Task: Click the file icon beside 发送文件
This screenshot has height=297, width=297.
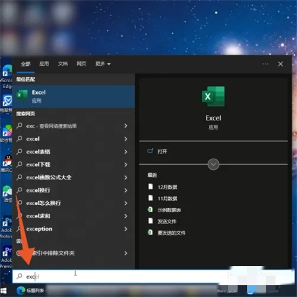Action: pos(151,221)
